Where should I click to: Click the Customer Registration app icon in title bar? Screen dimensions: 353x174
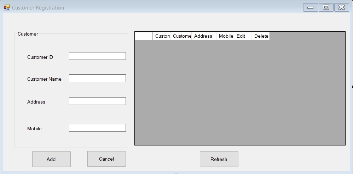tap(7, 7)
